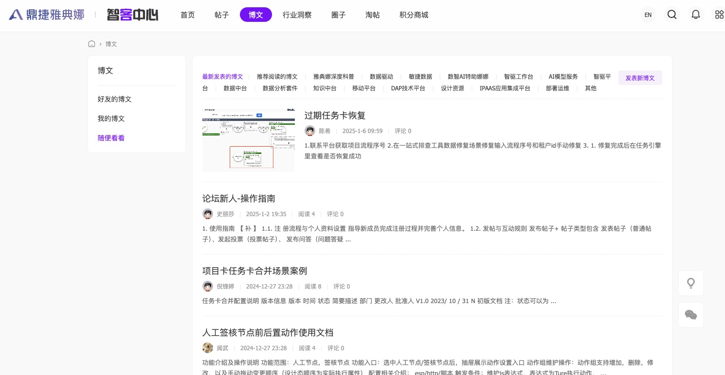Open the 项目卡任务卡合并场景案例 post
This screenshot has height=375, width=725.
click(x=254, y=271)
